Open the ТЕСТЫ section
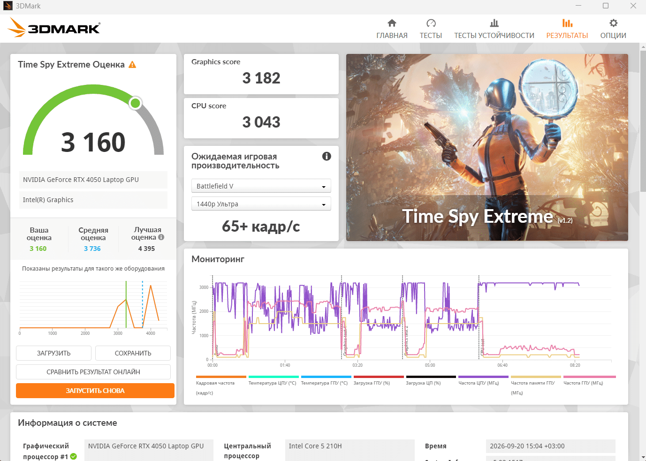 coord(431,29)
